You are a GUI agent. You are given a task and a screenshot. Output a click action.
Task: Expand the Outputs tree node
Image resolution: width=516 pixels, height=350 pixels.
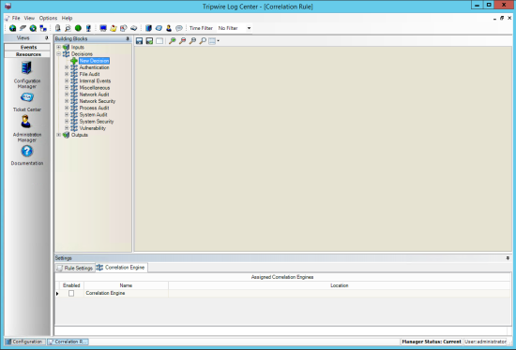[x=58, y=135]
